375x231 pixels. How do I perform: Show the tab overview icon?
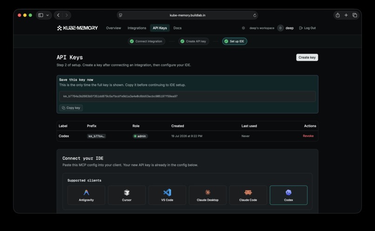pyautogui.click(x=355, y=15)
